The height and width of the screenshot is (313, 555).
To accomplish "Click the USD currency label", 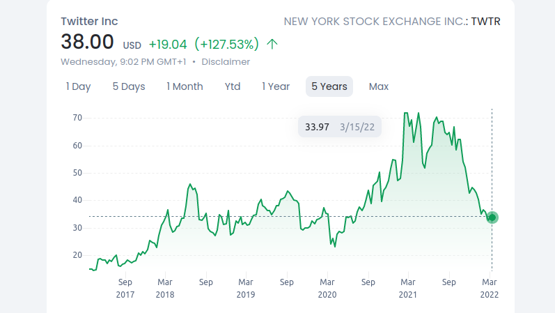I will tap(132, 46).
